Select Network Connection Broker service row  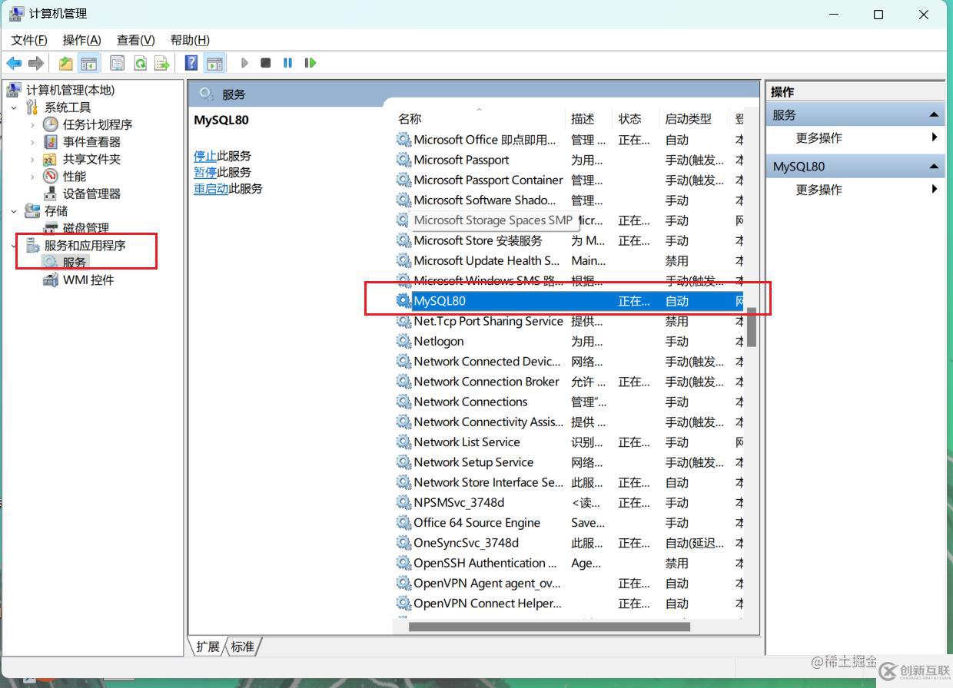[x=569, y=382]
